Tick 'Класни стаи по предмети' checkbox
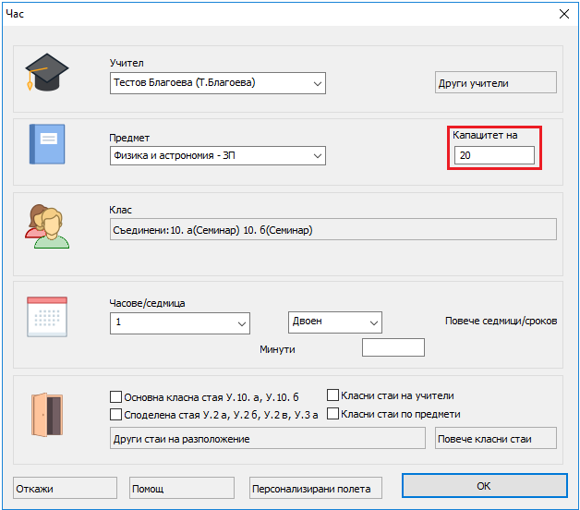Image resolution: width=580 pixels, height=510 pixels. tap(333, 414)
